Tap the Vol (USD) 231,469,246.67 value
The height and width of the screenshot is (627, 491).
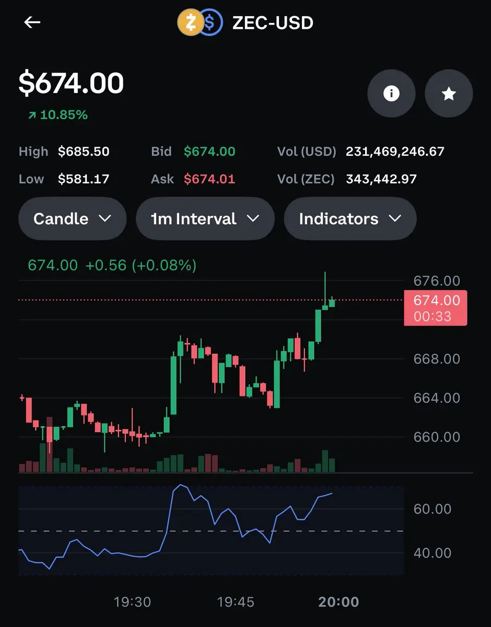(x=395, y=152)
